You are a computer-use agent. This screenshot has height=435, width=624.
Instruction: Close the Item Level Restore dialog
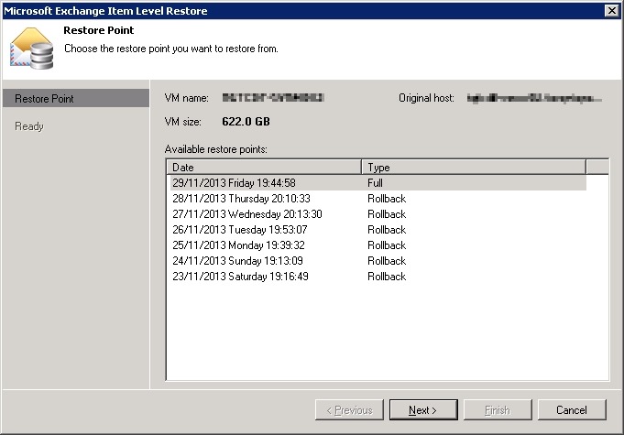tap(611, 11)
